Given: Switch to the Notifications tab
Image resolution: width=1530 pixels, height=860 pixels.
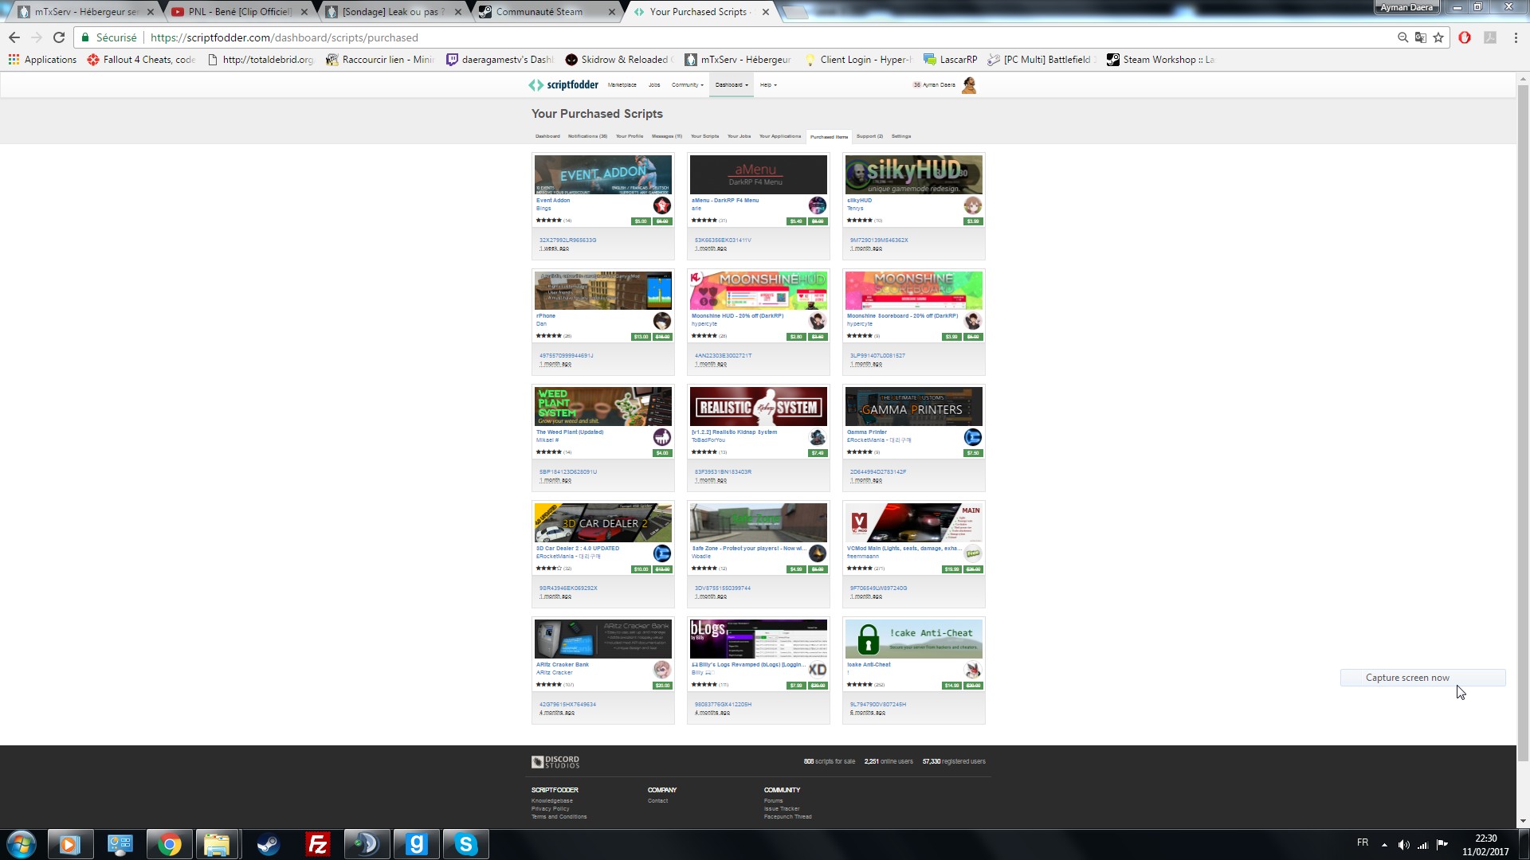Looking at the screenshot, I should click(x=587, y=136).
